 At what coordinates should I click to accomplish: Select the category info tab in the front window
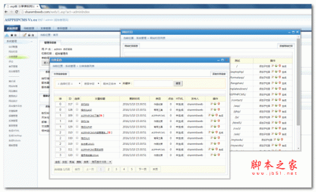[60, 74]
